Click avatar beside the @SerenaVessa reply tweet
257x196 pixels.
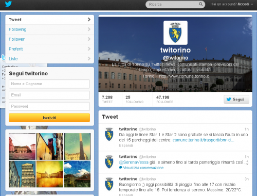point(109,162)
